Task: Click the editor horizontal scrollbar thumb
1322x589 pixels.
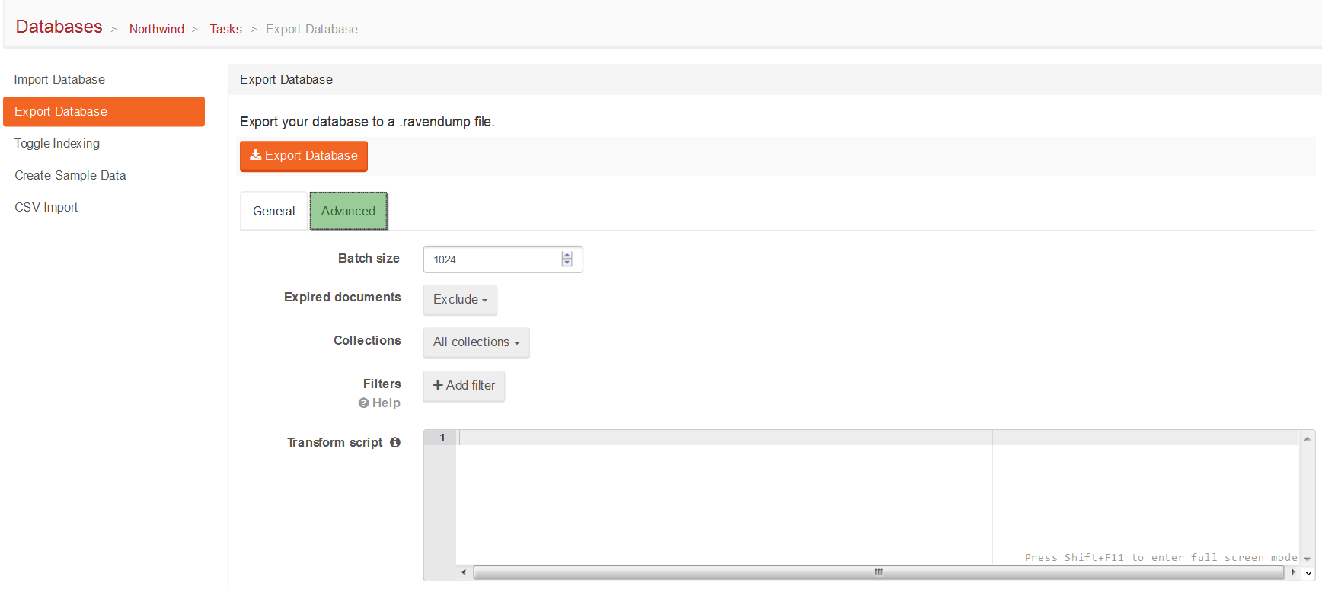Action: [878, 572]
